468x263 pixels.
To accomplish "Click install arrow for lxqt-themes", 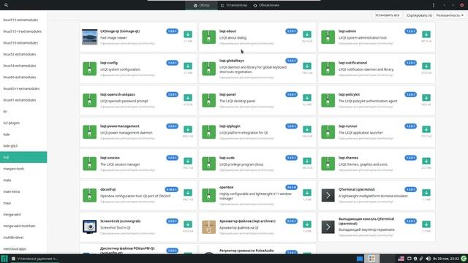I will (x=426, y=161).
